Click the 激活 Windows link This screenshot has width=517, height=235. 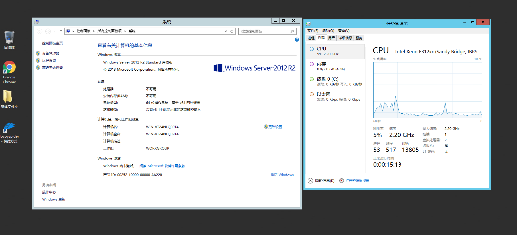[282, 175]
